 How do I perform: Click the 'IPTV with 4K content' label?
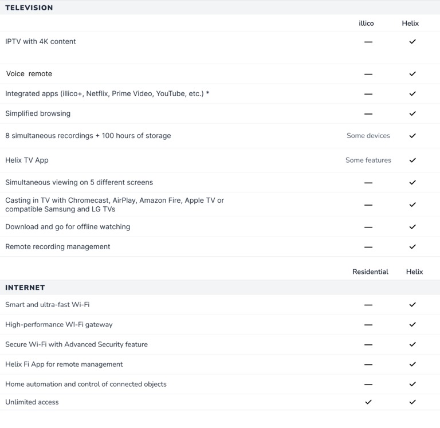coord(41,41)
